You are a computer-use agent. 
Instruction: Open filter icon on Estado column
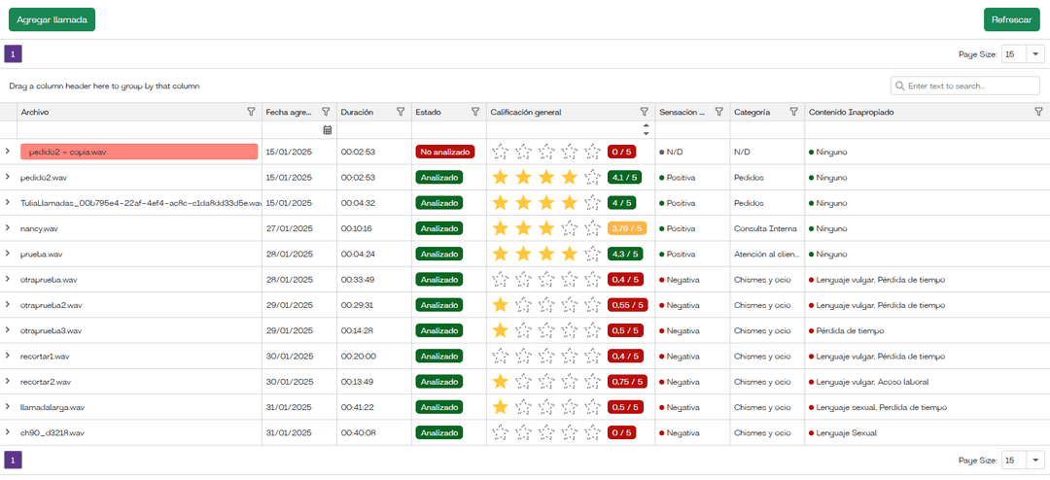point(475,113)
